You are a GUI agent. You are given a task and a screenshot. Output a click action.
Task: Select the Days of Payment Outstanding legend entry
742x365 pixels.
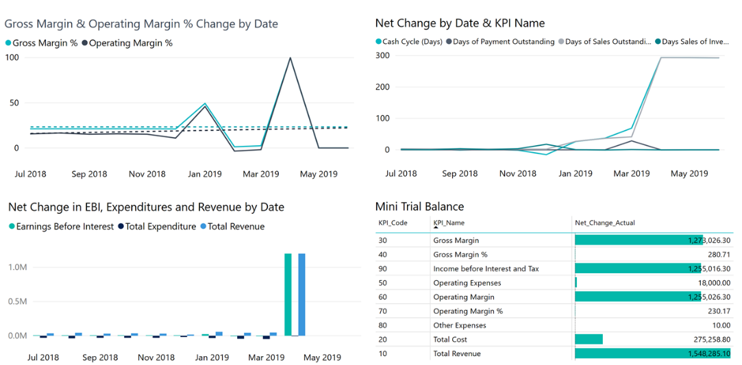499,42
